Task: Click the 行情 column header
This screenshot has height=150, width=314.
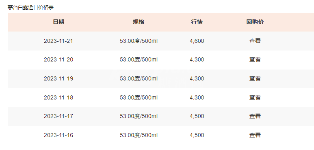Action: [197, 22]
